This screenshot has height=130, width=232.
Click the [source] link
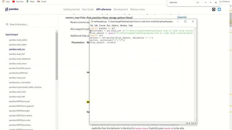pos(182,17)
